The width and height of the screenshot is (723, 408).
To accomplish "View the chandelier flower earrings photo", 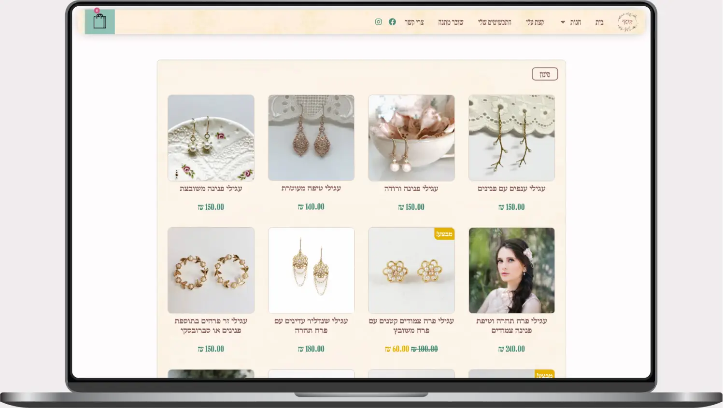I will point(311,271).
